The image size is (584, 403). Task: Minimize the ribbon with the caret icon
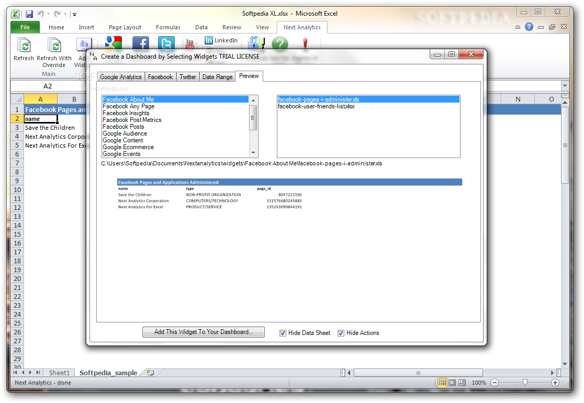pyautogui.click(x=518, y=27)
